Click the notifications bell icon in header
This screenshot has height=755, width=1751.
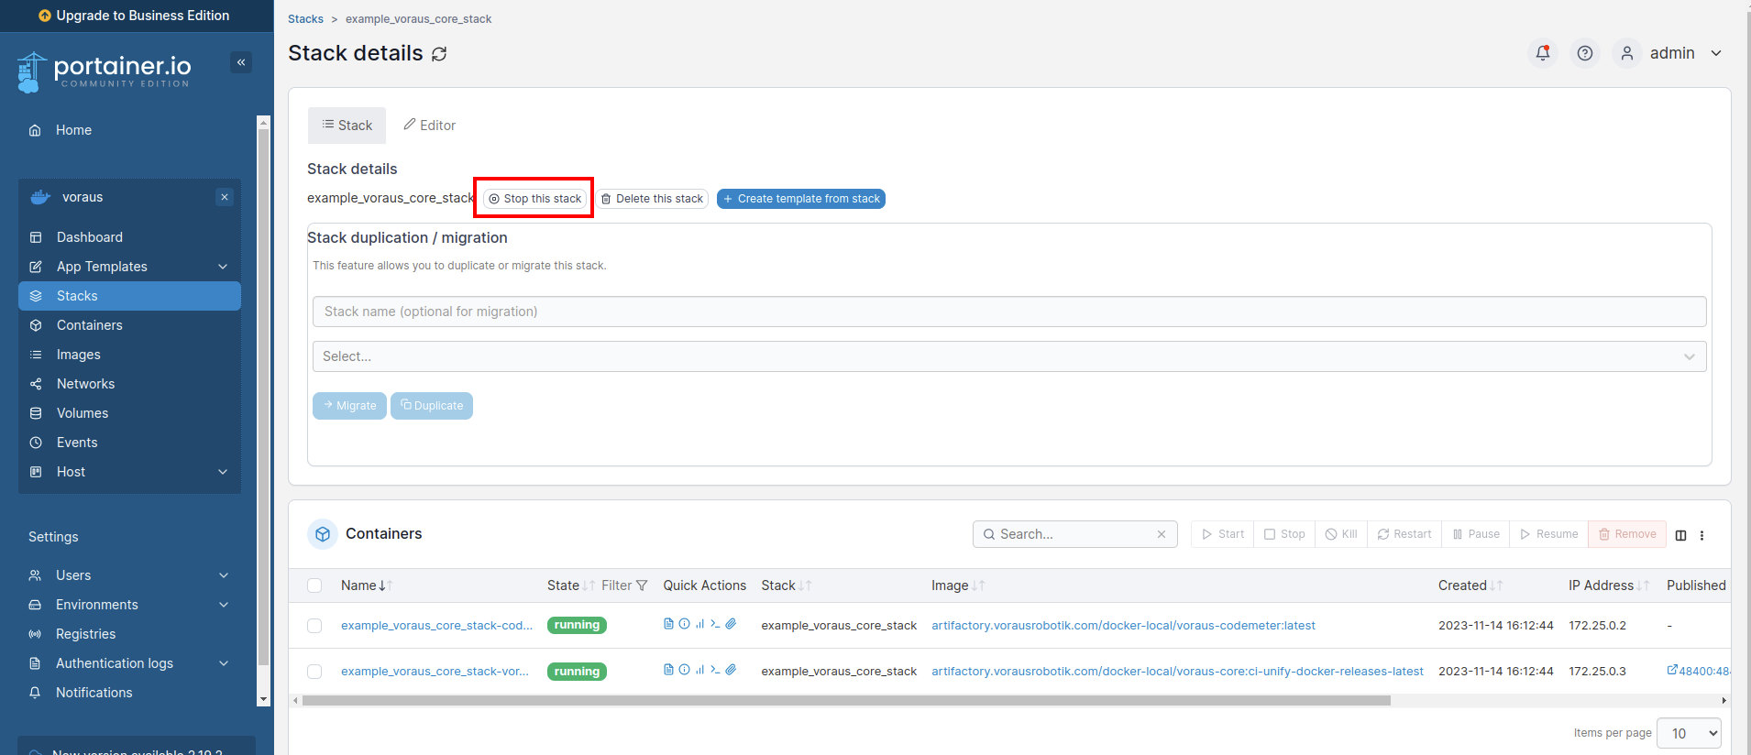pyautogui.click(x=1543, y=53)
